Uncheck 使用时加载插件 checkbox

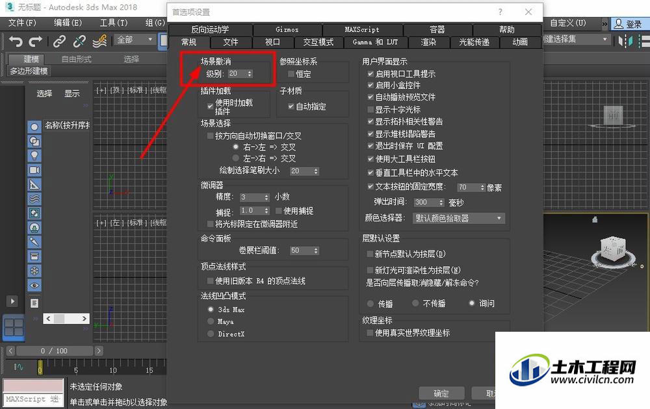(x=210, y=106)
